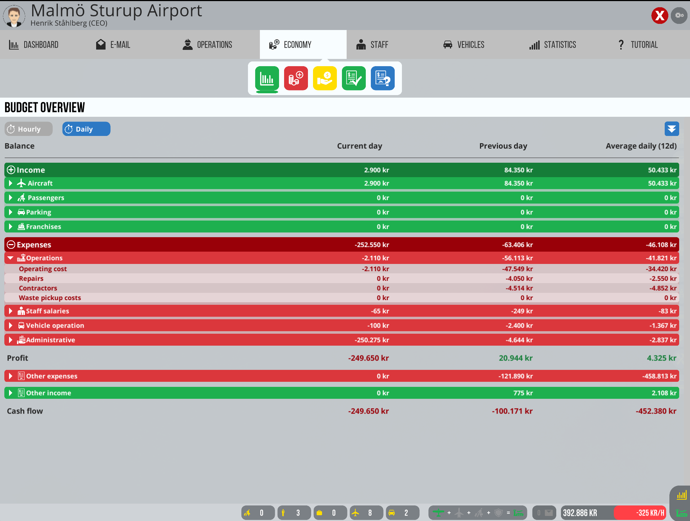
Task: Switch budget view to Hourly
Action: click(x=29, y=129)
